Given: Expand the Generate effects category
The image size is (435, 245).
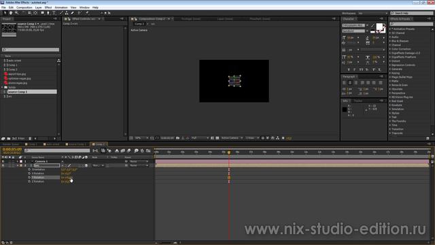Looking at the screenshot, I should click(x=390, y=69).
